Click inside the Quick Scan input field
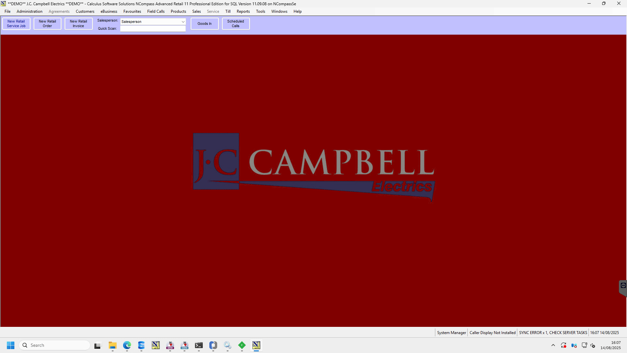 click(153, 28)
